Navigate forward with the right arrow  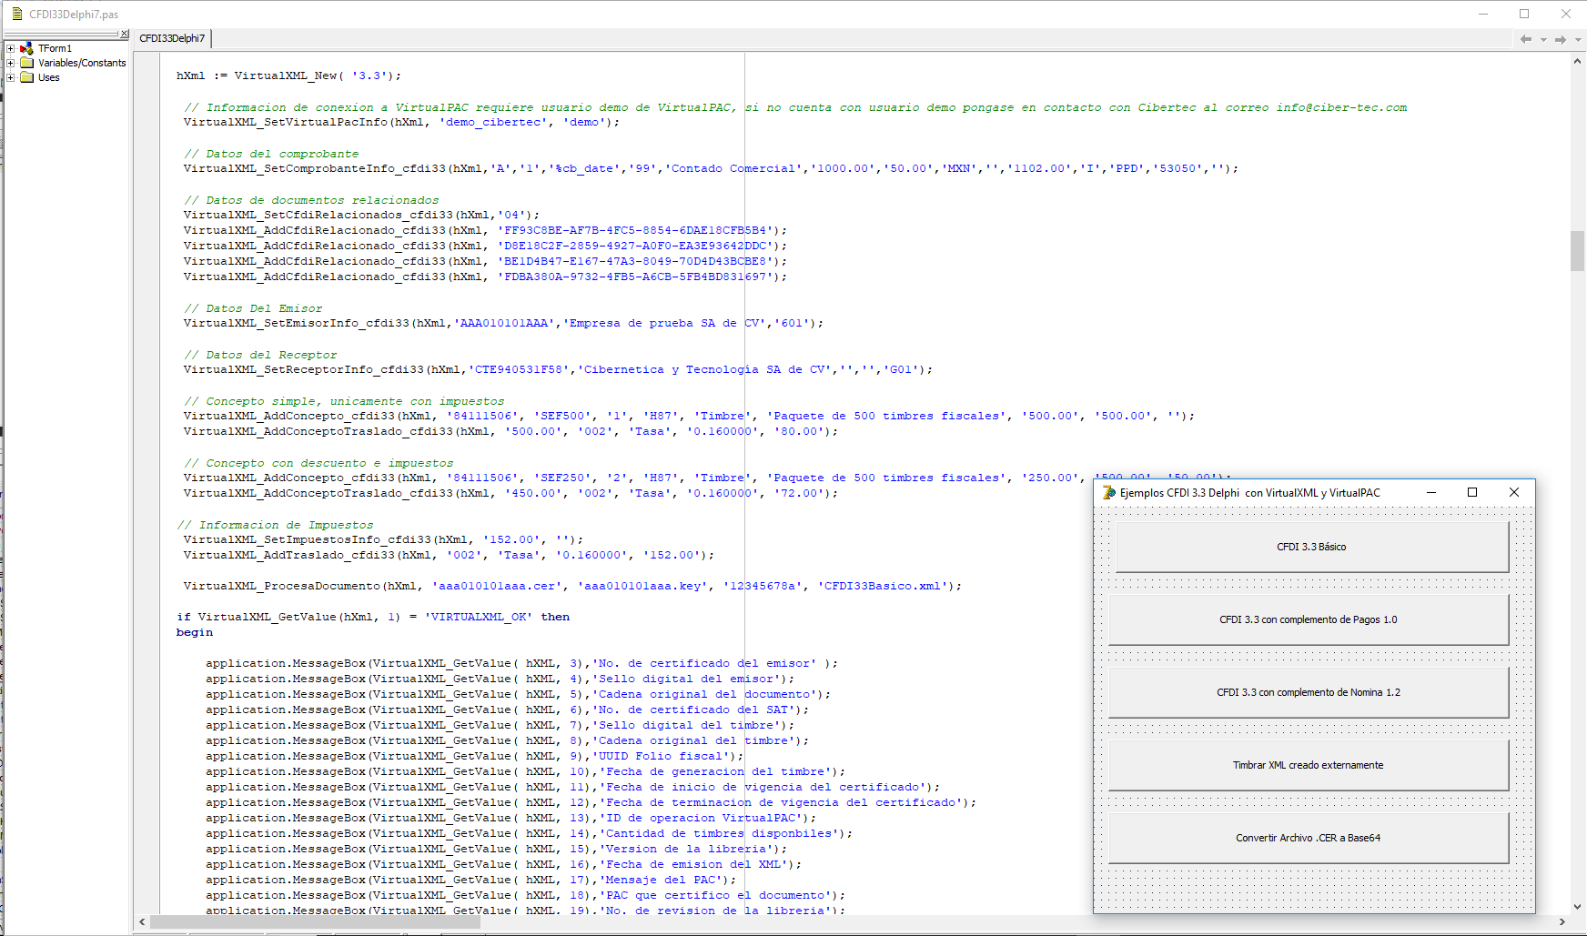coord(1561,39)
